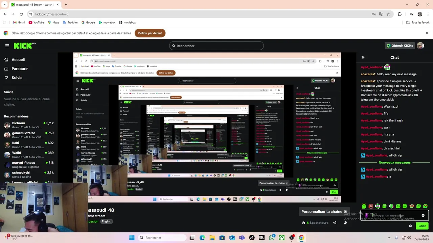
Task: Open recommended channel Walid
Action: tap(29, 154)
